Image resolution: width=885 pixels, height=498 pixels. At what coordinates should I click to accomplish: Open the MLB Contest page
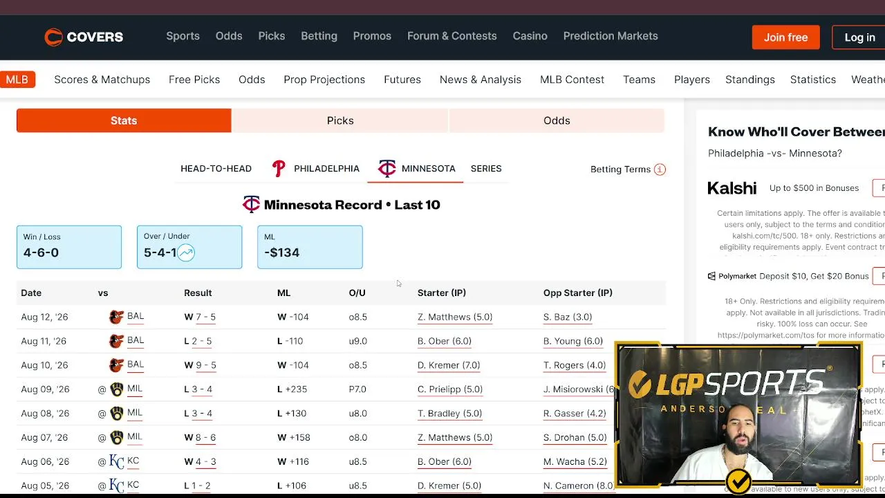[572, 80]
